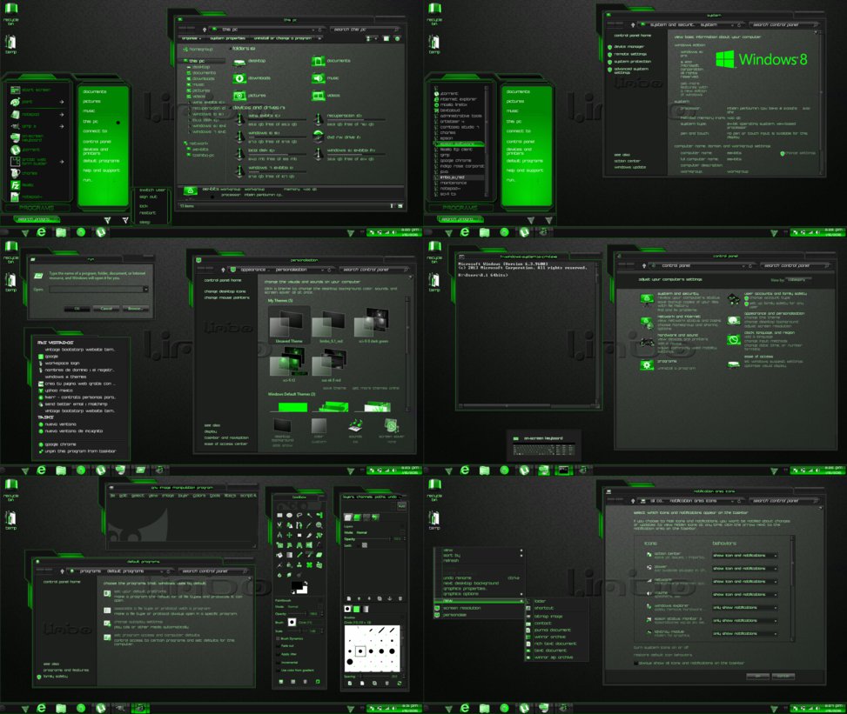
Task: Open the downloads folder icon in this pc
Action: point(239,79)
